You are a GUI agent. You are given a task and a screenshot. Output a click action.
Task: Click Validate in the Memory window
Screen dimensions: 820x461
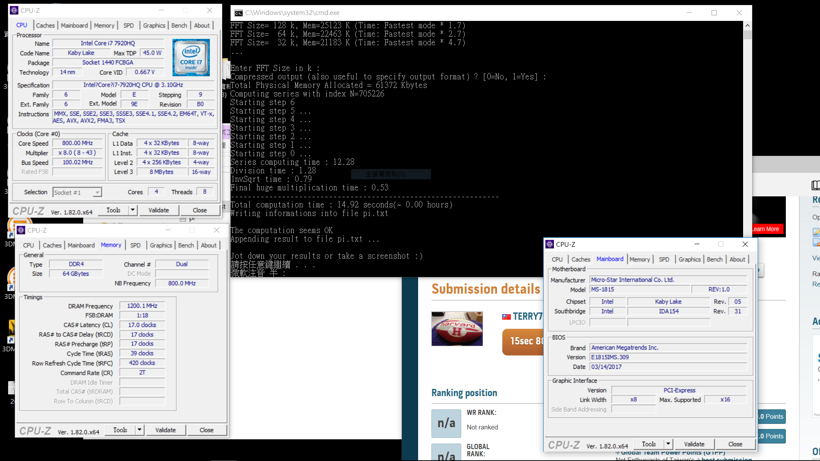[165, 430]
